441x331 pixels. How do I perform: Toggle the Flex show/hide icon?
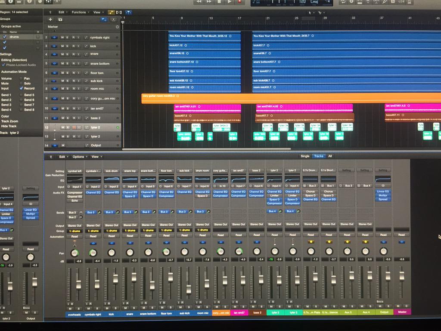click(x=119, y=12)
